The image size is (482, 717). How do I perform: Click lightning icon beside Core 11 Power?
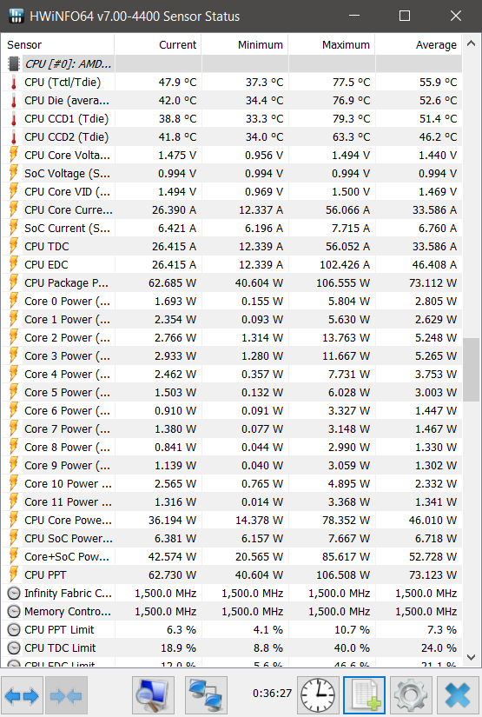tap(14, 502)
